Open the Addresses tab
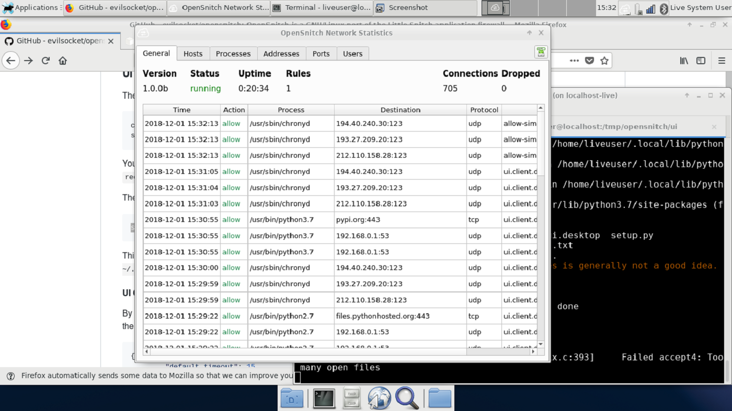 click(x=281, y=54)
